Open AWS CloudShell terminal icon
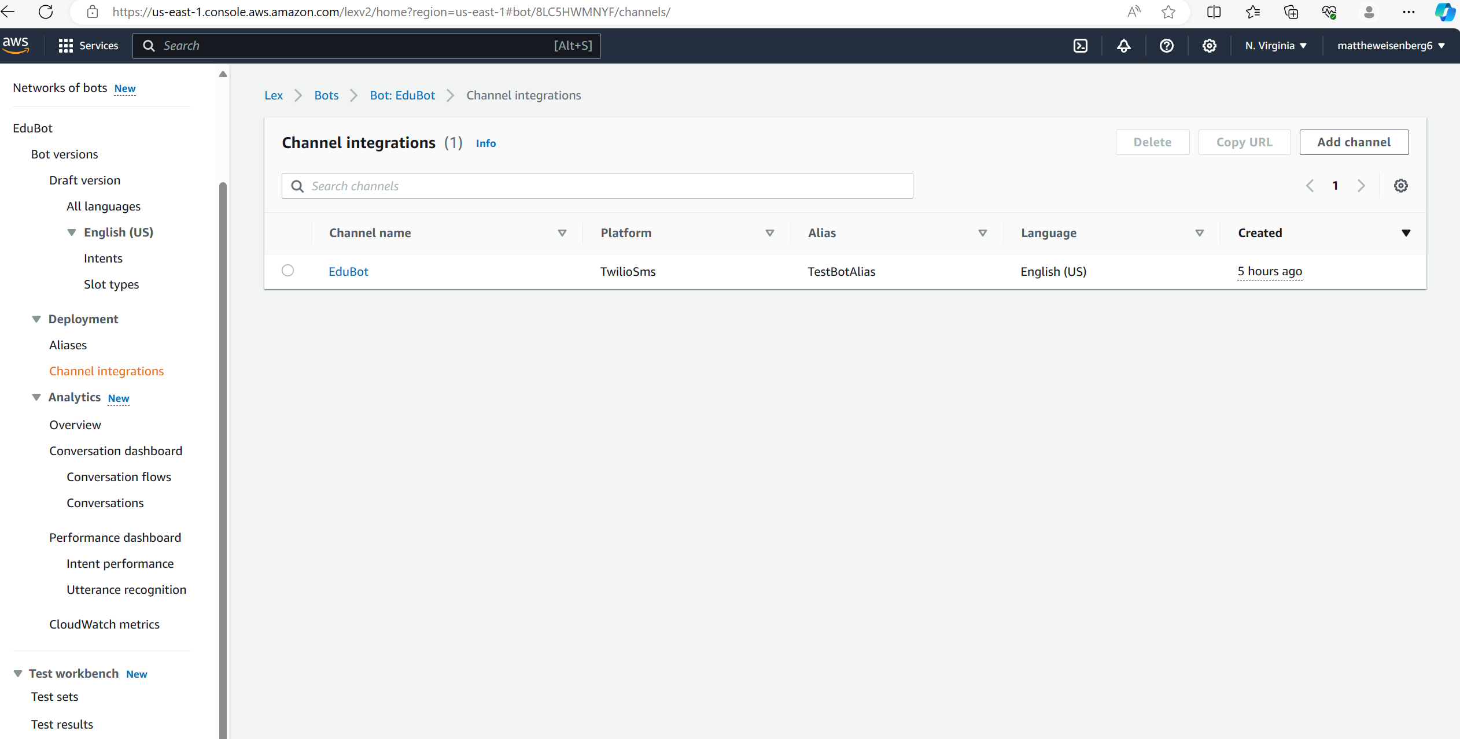Viewport: 1460px width, 739px height. tap(1080, 46)
